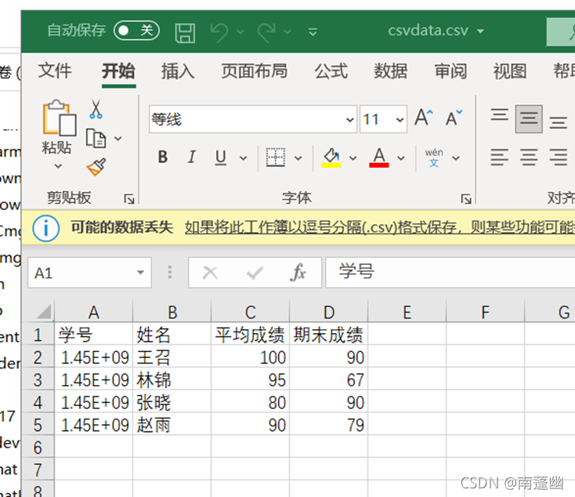
Task: Click the Paste (粘贴) clipboard icon
Action: 60,118
